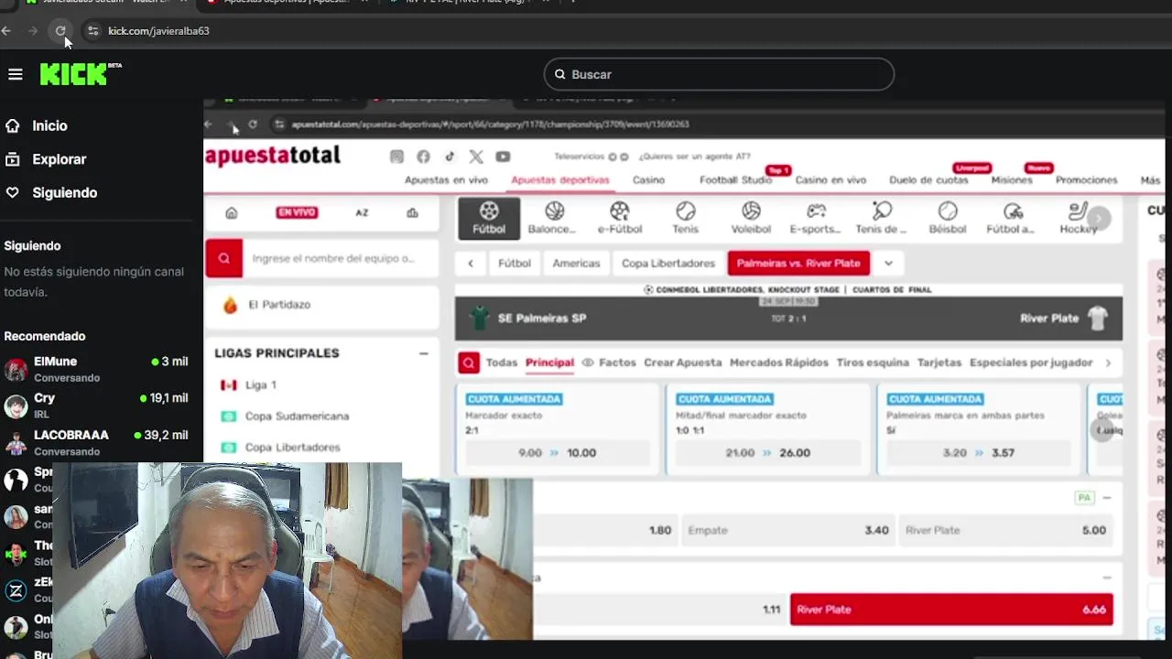This screenshot has height=659, width=1172.
Task: Switch to Todas markets tab
Action: 502,363
